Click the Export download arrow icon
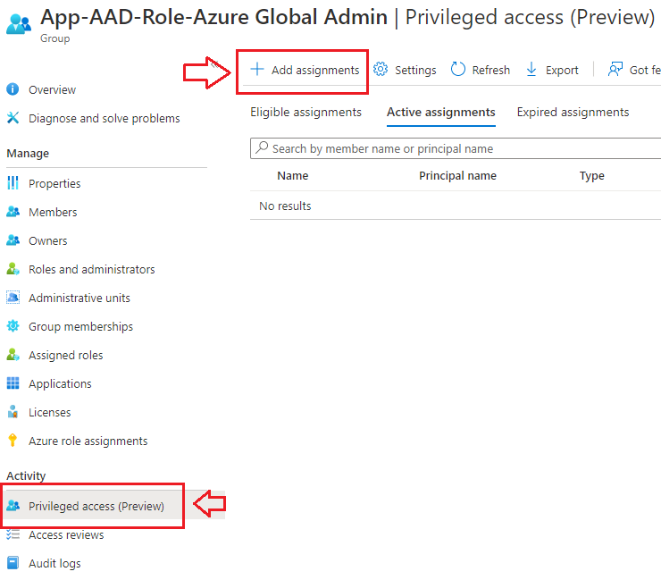This screenshot has width=661, height=580. (531, 69)
